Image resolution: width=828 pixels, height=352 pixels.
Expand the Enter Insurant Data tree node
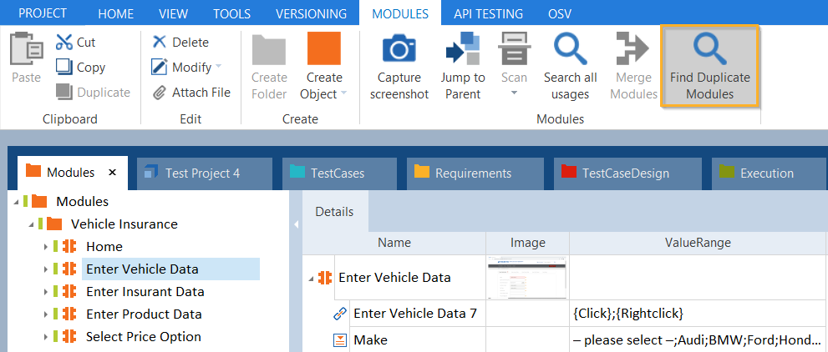tap(46, 292)
